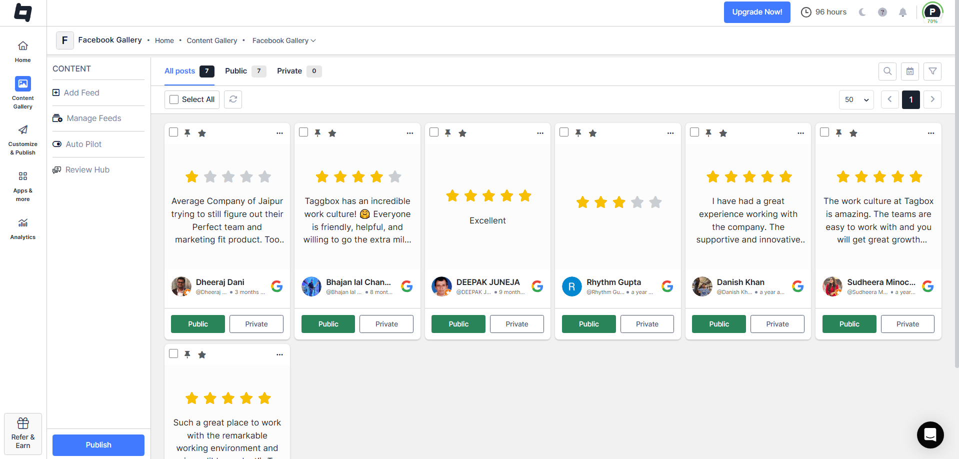Switch to the Private tab

click(299, 71)
